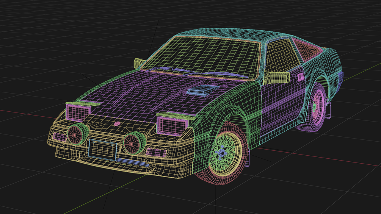Select the front wheel with green rim
Image resolution: width=381 pixels, height=214 pixels.
(x=223, y=153)
